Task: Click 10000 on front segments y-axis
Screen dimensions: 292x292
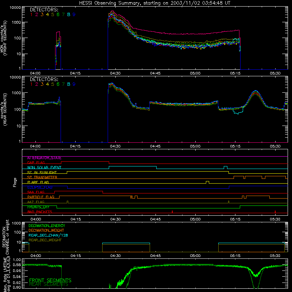Action: pyautogui.click(x=15, y=8)
